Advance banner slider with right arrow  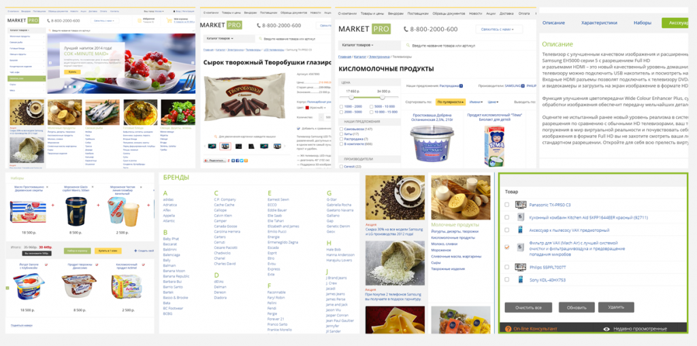[x=191, y=63]
